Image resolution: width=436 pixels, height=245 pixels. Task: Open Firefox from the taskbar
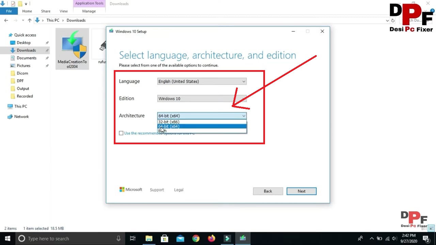point(212,239)
